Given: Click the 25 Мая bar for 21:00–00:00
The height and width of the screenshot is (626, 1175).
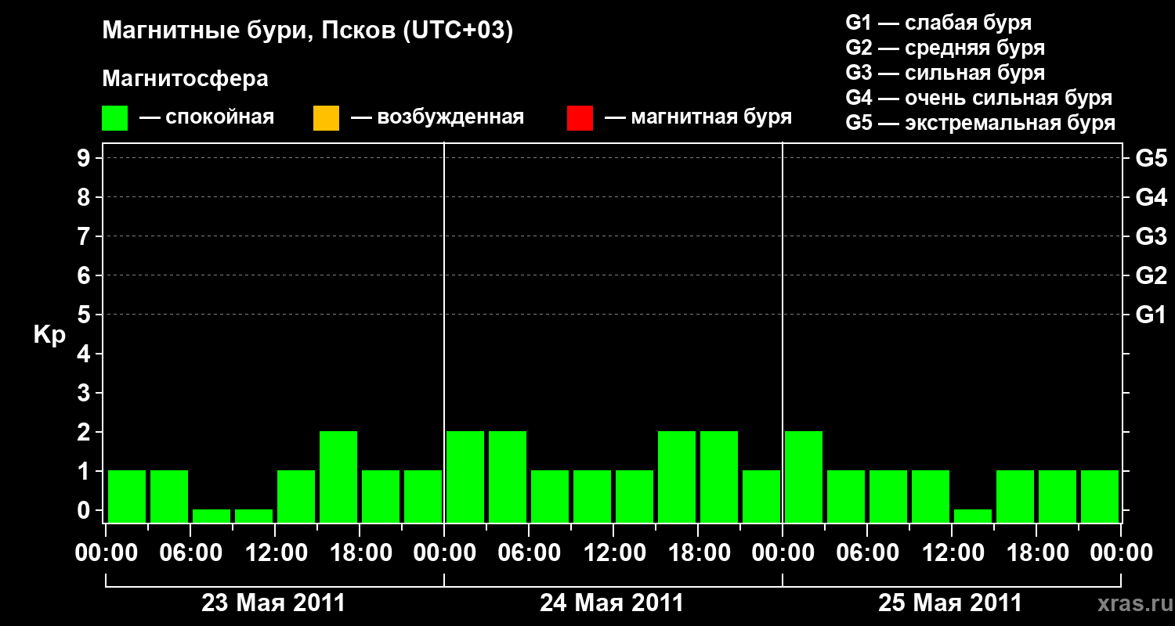Looking at the screenshot, I should pyautogui.click(x=1100, y=496).
